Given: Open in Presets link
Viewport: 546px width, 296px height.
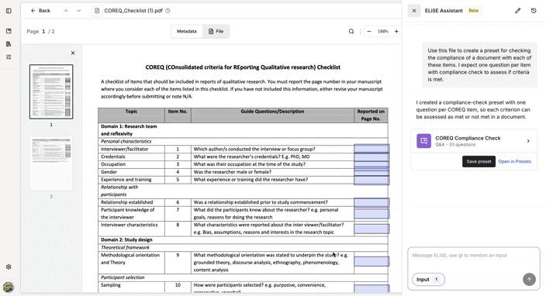Looking at the screenshot, I should [515, 161].
